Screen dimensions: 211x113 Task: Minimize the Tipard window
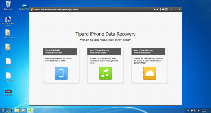(171, 9)
